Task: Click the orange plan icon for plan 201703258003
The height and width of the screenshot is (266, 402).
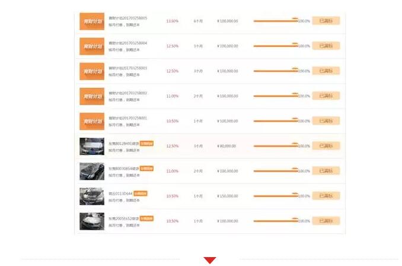Action: 92,71
